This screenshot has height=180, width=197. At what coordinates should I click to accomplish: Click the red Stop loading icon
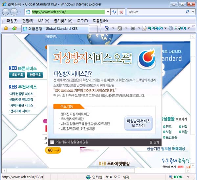tap(121, 12)
